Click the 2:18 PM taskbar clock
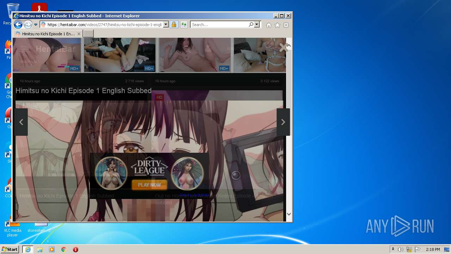Screen dimensions: 451x254 click(433, 249)
